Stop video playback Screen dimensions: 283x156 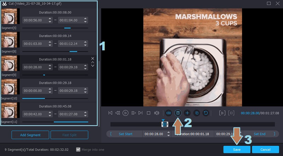(x=149, y=113)
